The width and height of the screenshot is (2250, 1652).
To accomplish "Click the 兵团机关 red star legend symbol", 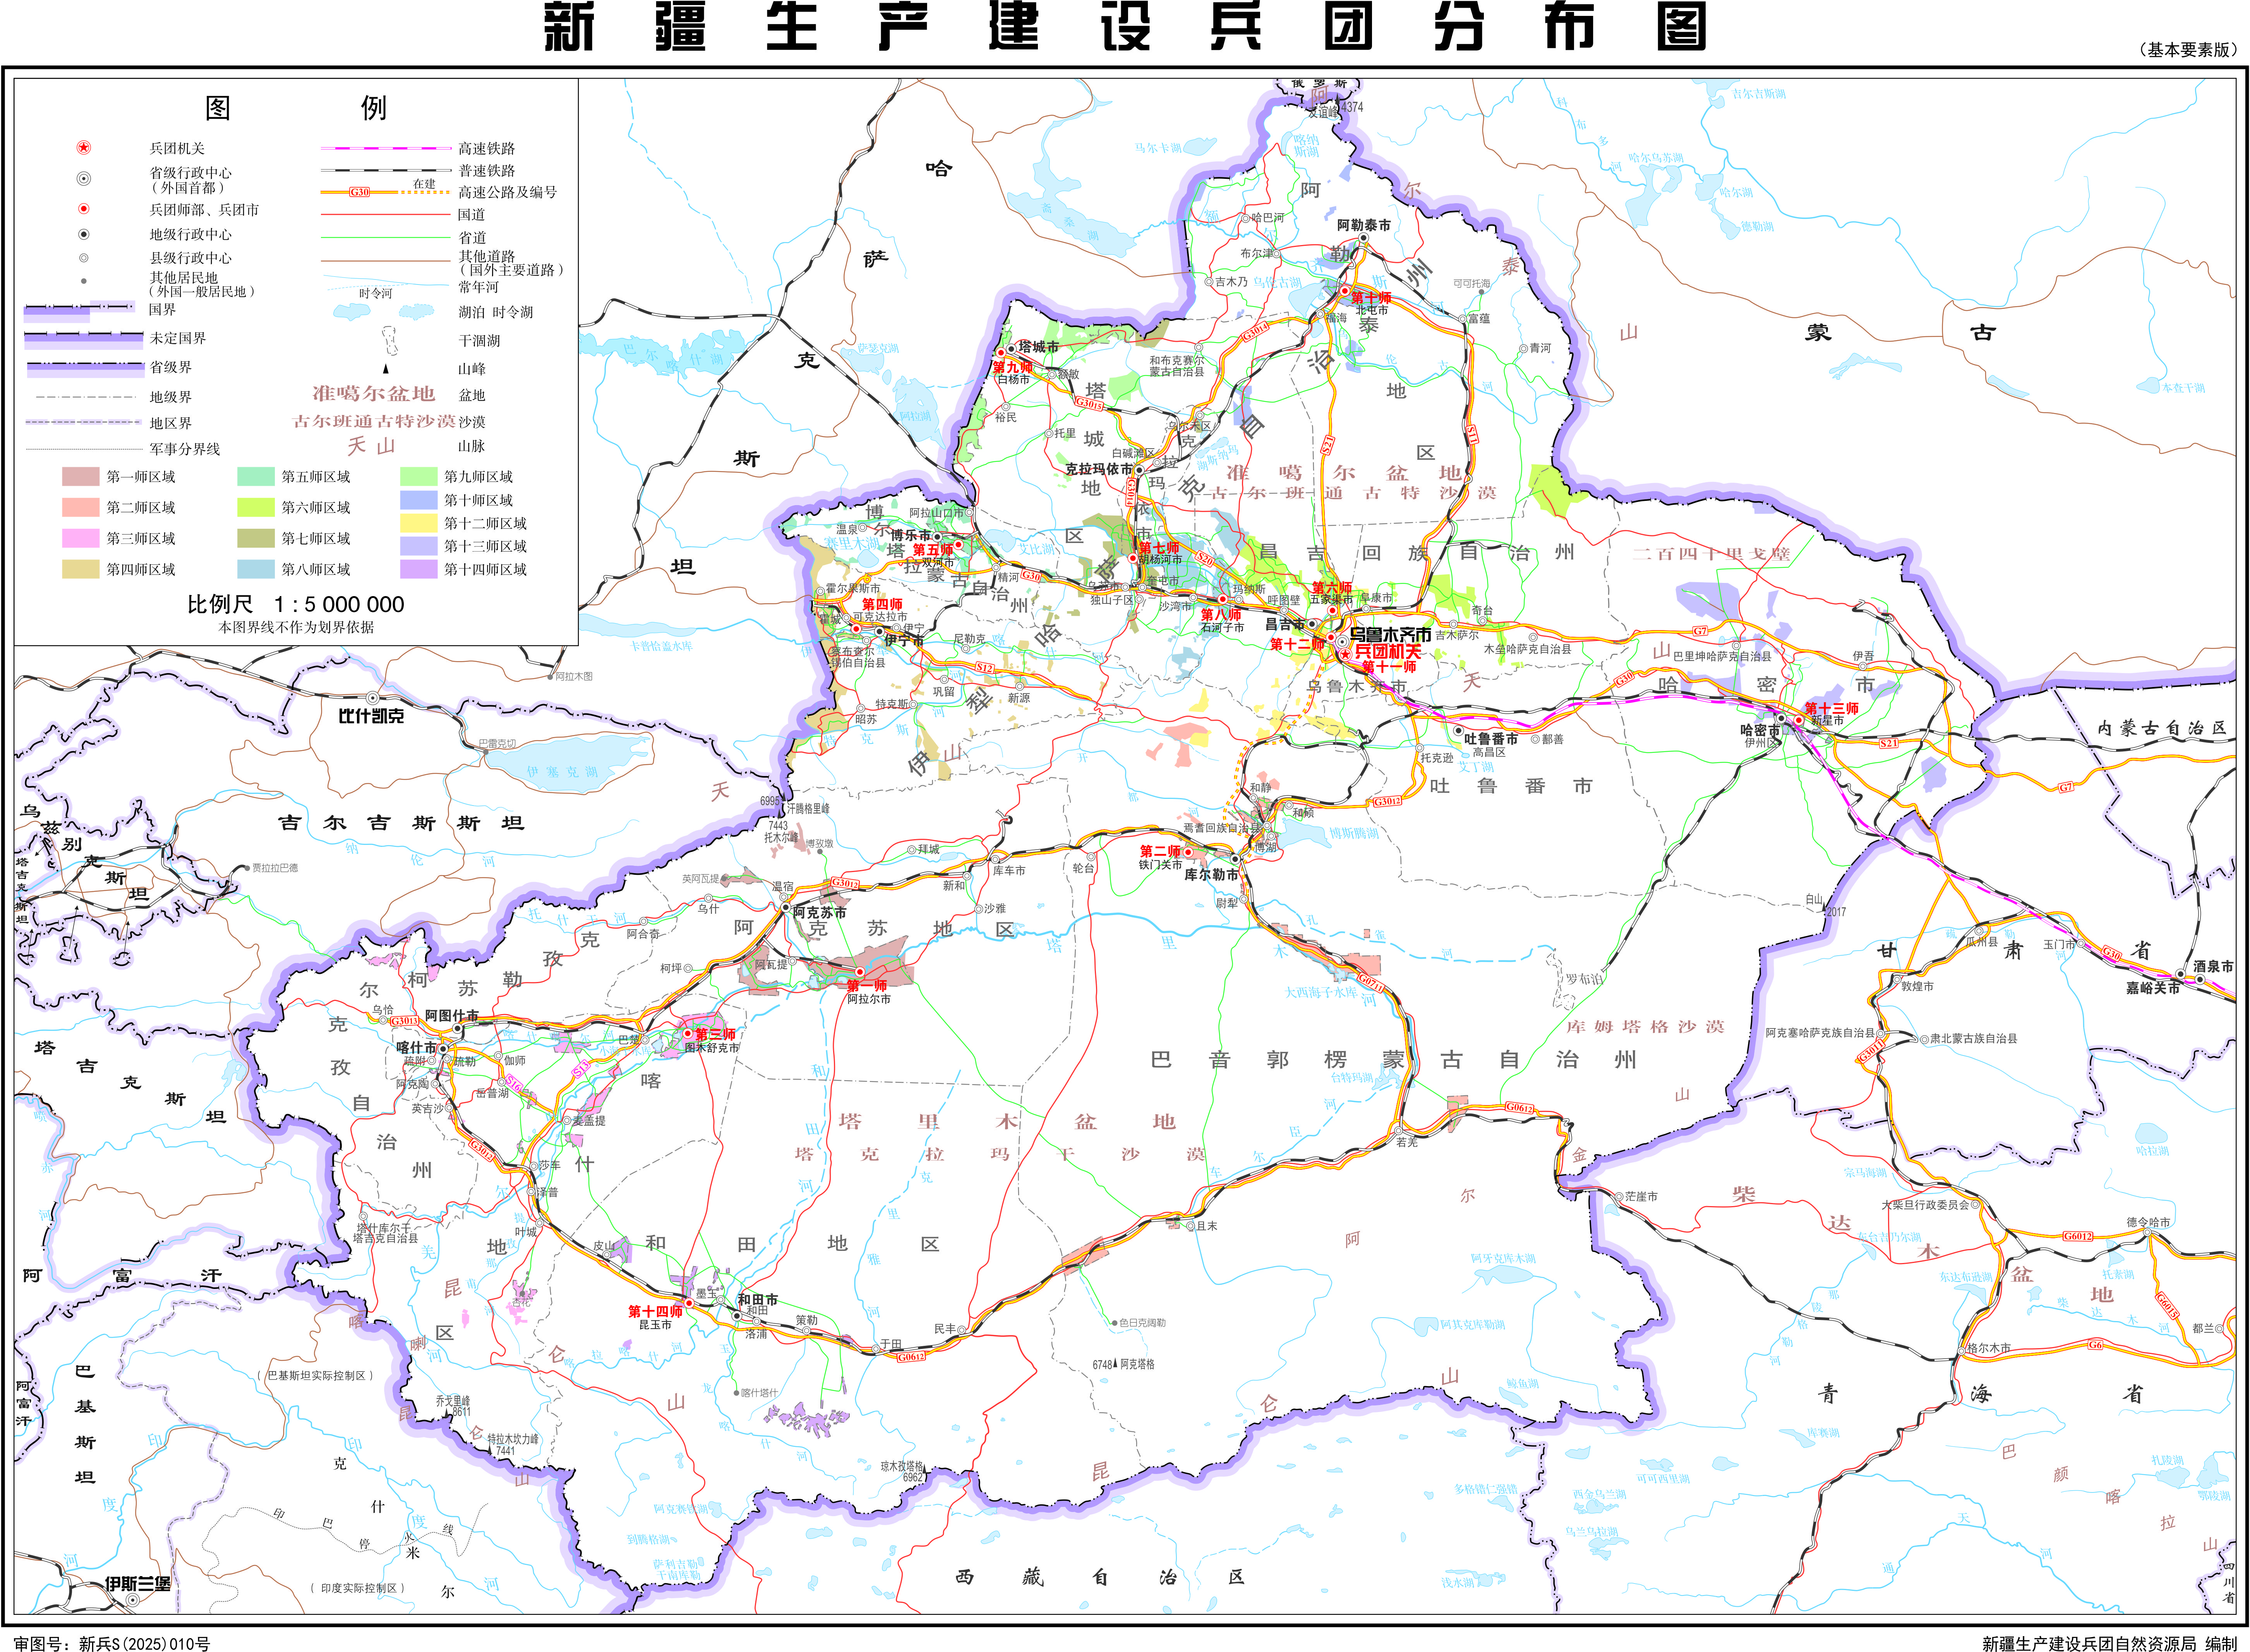I will pyautogui.click(x=84, y=148).
